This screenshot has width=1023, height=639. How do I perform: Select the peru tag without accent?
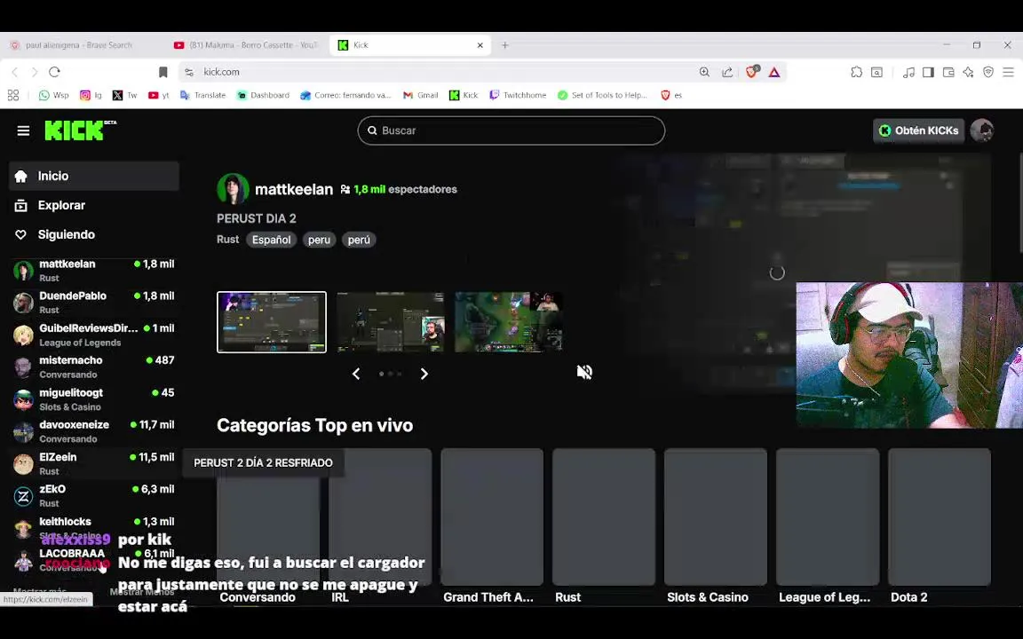[319, 240]
